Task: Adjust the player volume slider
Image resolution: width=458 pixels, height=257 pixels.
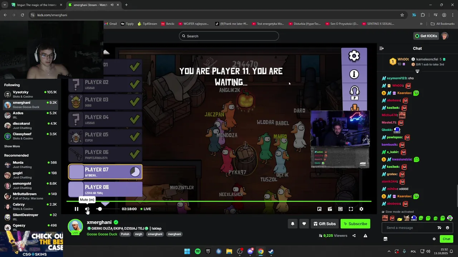Action: click(x=108, y=209)
